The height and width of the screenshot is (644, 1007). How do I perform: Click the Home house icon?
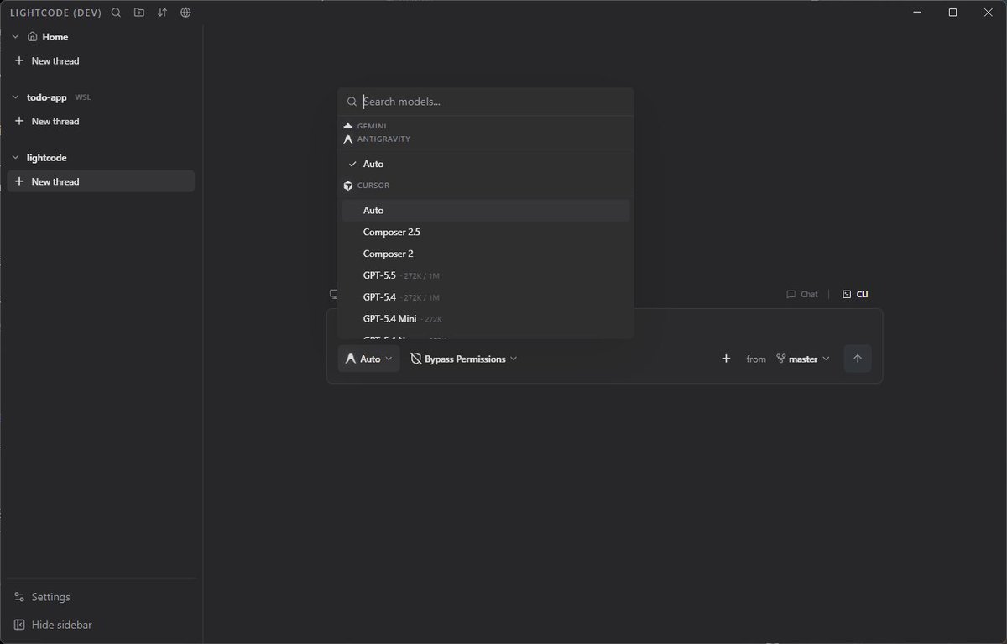tap(32, 37)
